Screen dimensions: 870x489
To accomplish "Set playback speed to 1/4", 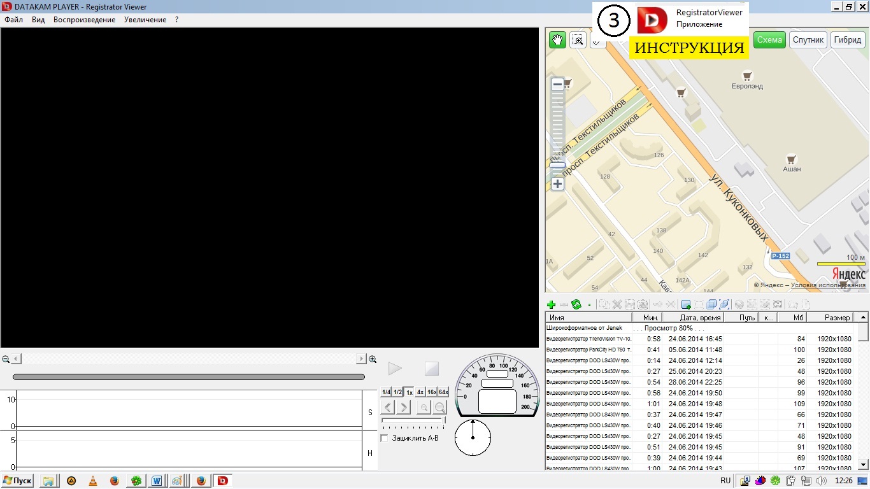I will 386,392.
